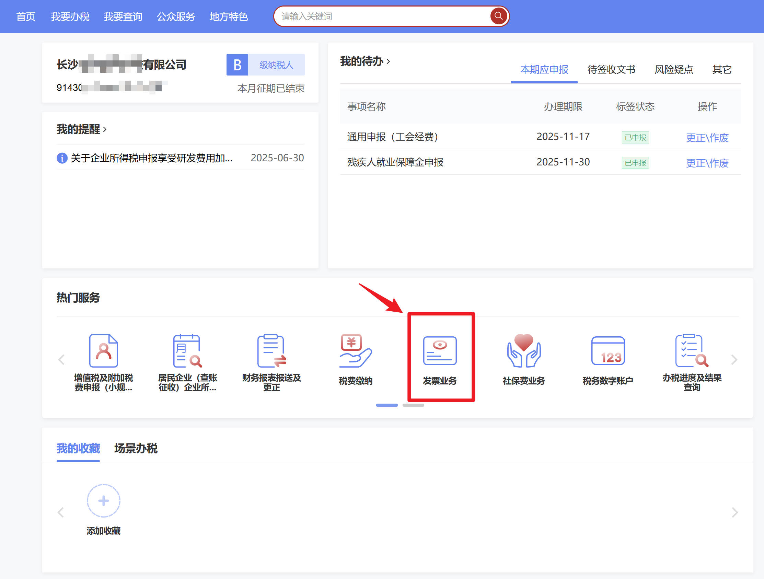Click 更正\作废 for 通用申报(工会经费)

pyautogui.click(x=707, y=138)
